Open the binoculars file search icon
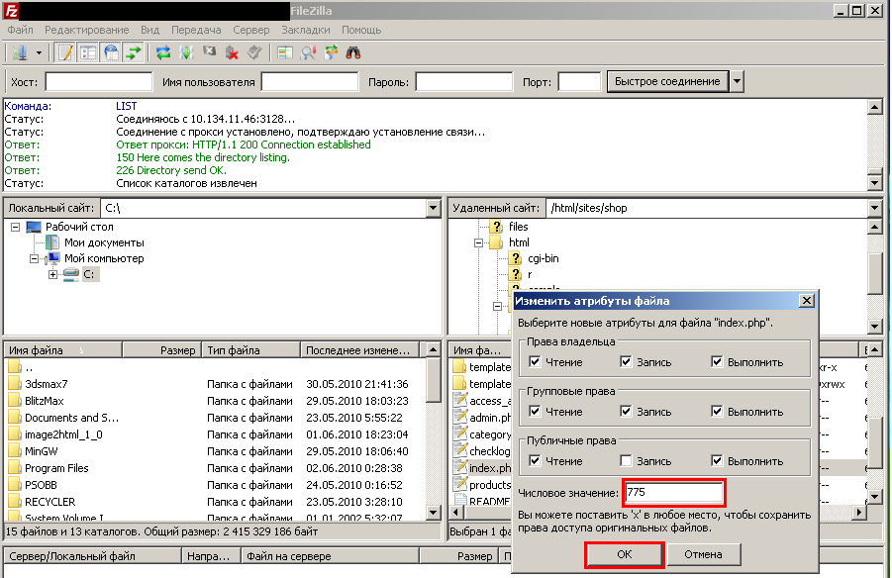This screenshot has width=892, height=578. point(353,52)
